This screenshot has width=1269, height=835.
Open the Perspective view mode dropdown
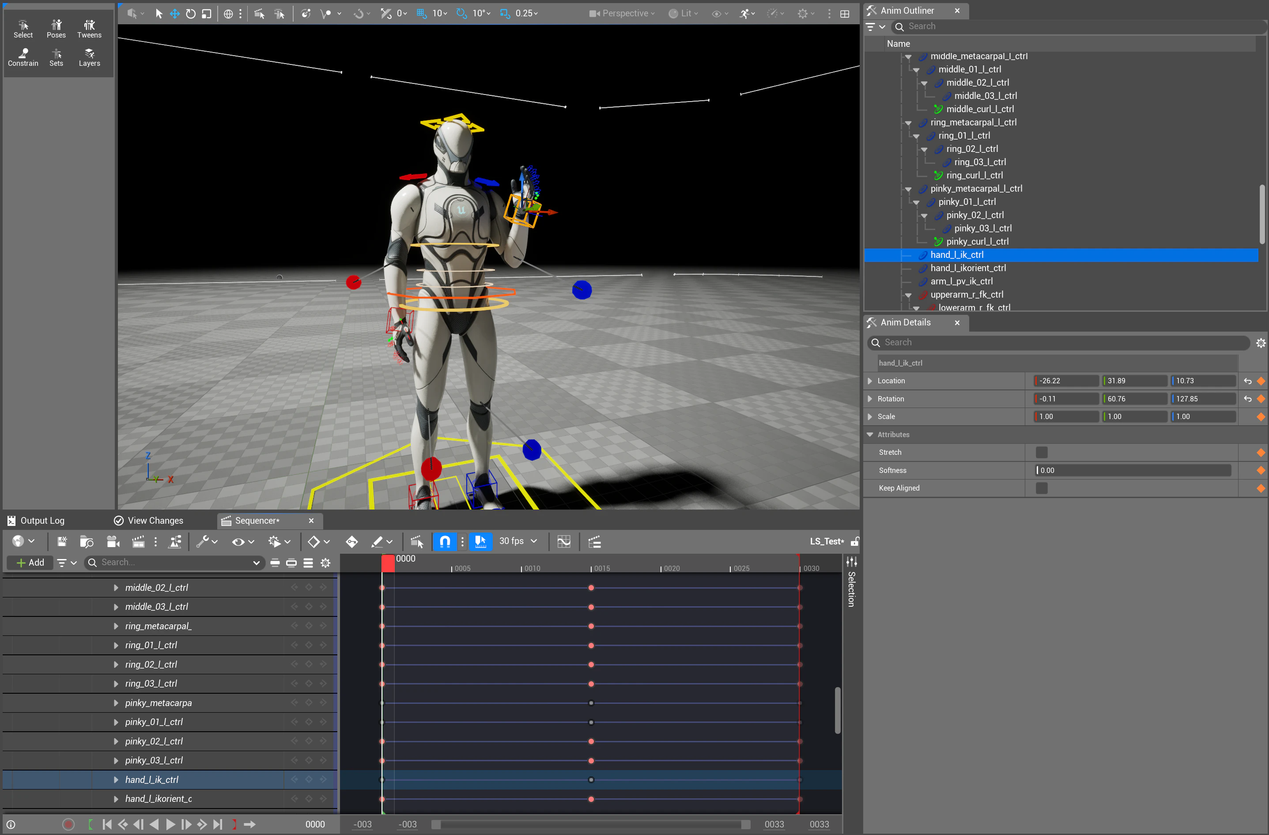pyautogui.click(x=622, y=13)
